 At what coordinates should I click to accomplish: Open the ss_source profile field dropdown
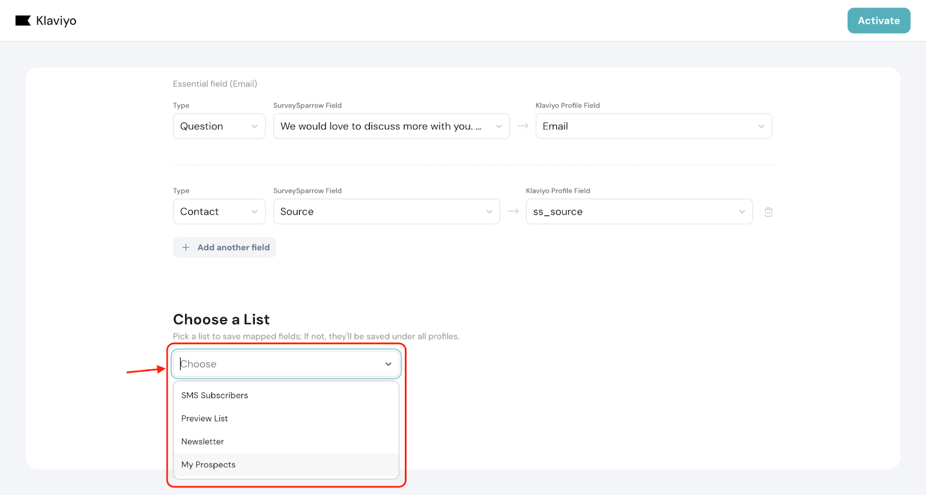click(x=638, y=212)
